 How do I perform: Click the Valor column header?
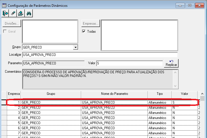pyautogui.click(x=185, y=94)
